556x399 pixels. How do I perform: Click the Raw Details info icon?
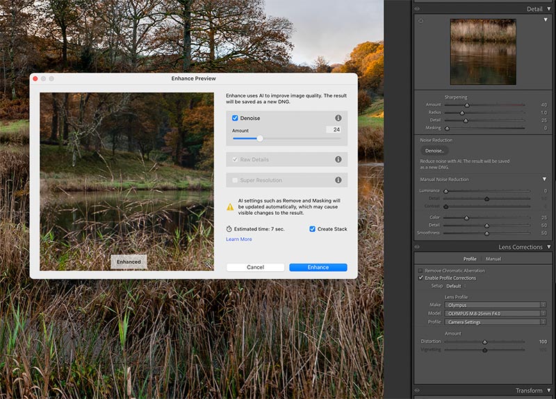pos(338,159)
